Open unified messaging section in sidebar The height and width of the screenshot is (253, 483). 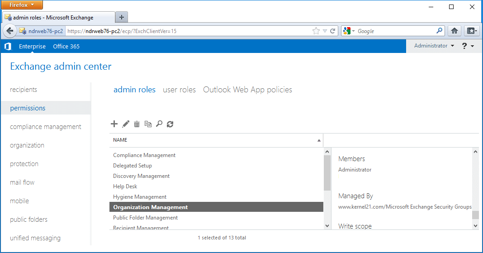click(x=35, y=238)
